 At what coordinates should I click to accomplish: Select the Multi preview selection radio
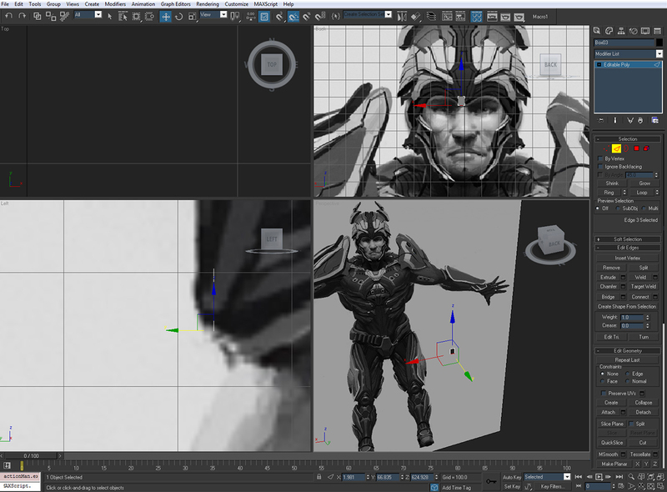[644, 208]
